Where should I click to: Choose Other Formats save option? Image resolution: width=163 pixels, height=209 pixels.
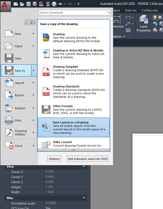(74, 110)
